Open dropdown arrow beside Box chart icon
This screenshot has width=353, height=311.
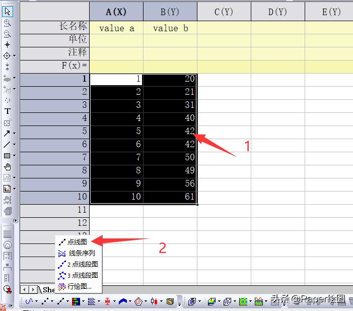[114, 301]
